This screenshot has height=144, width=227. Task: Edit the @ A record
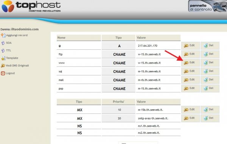pyautogui.click(x=191, y=46)
